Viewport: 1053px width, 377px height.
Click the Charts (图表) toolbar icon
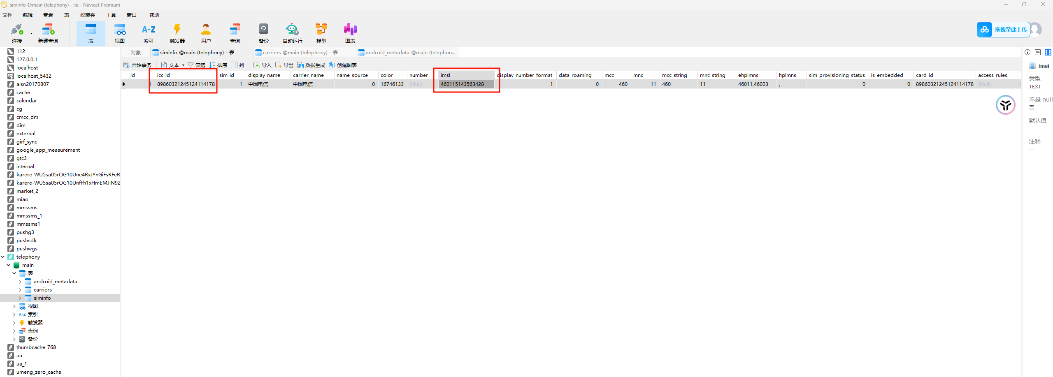click(350, 33)
